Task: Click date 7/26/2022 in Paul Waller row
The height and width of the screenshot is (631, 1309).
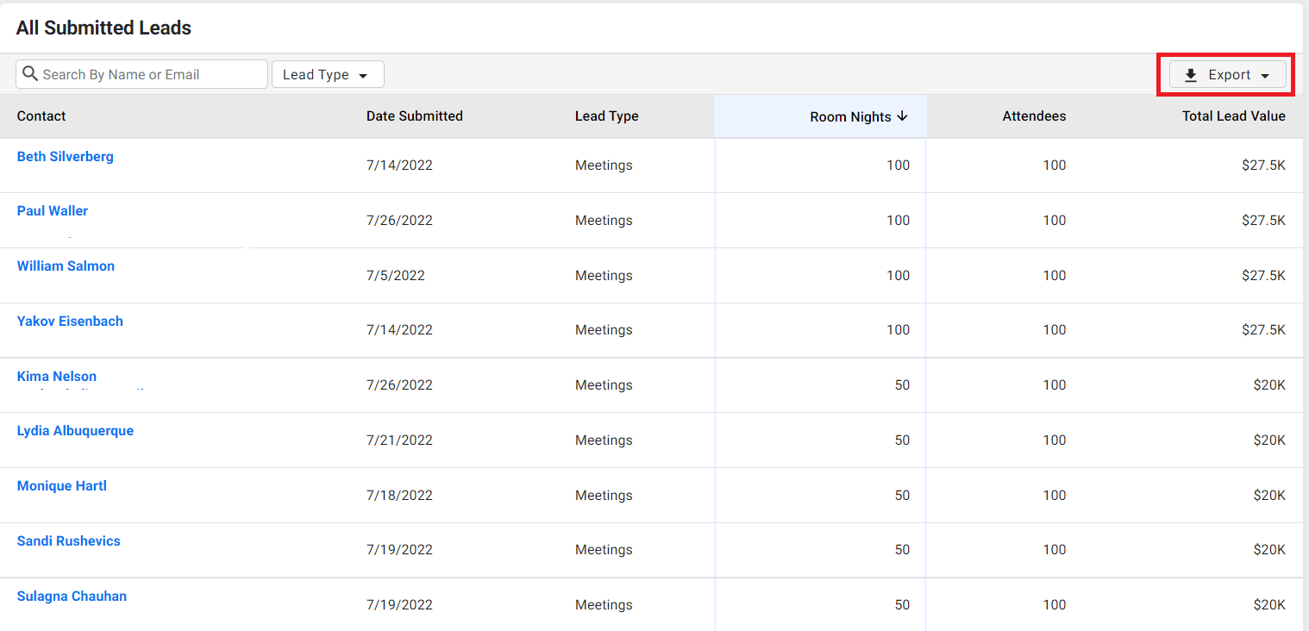Action: tap(399, 220)
